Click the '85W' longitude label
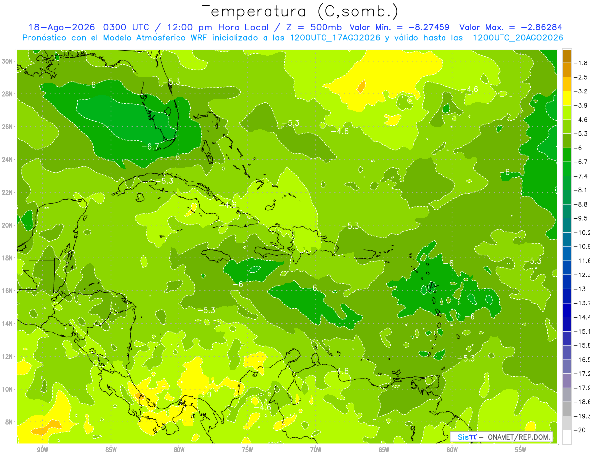Viewport: 590px width, 456px height. coord(111,450)
